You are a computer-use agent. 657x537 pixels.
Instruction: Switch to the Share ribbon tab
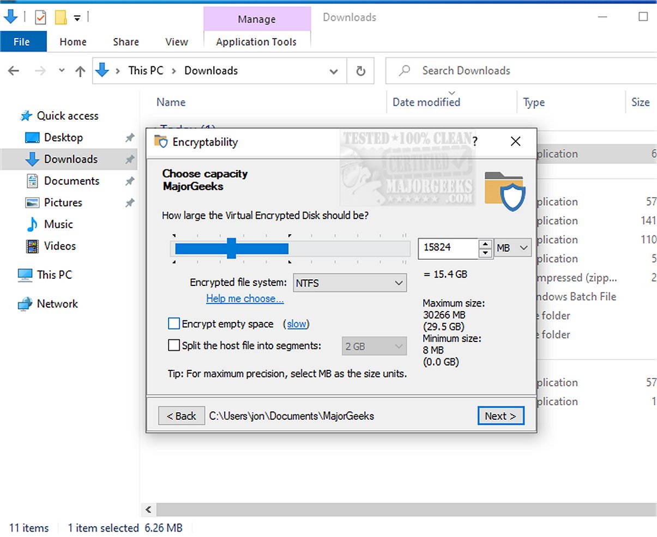click(x=126, y=42)
